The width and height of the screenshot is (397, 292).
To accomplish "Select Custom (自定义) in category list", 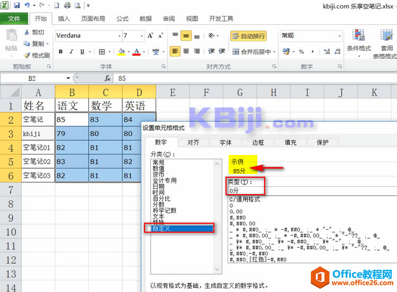I will coord(182,229).
